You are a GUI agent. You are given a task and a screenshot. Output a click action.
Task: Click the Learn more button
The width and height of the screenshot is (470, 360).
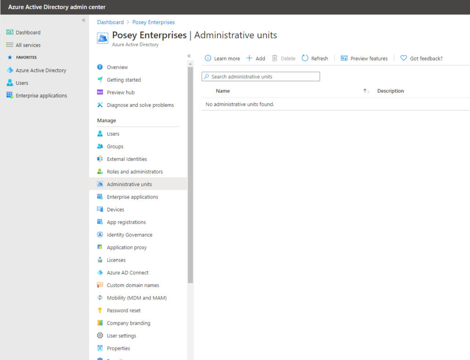click(223, 58)
